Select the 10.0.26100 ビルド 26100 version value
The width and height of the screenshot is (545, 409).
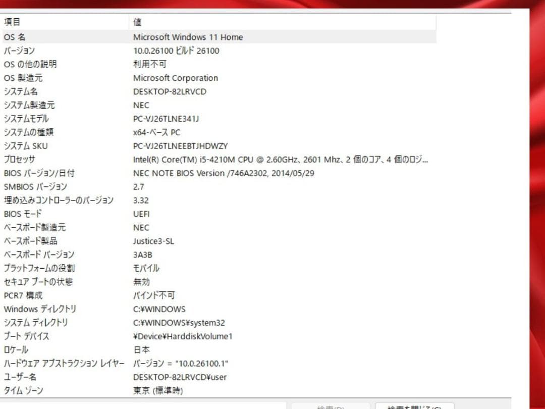[x=176, y=51]
